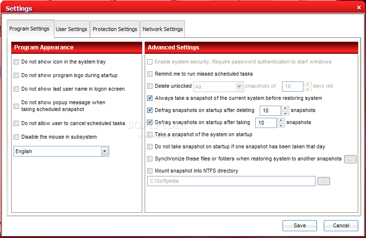Image resolution: width=366 pixels, height=238 pixels.
Task: Click the Cancel button
Action: (341, 225)
